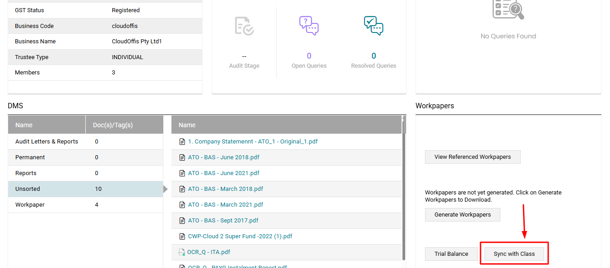Select the Audit Letters & Reports folder
610x268 pixels.
tap(46, 142)
